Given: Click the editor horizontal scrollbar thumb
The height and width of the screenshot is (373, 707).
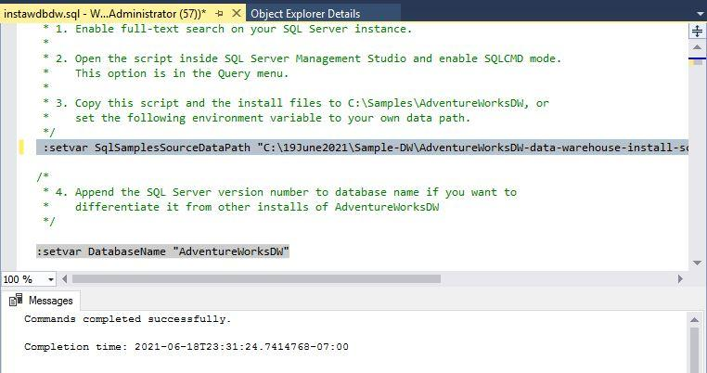Looking at the screenshot, I should (x=256, y=279).
